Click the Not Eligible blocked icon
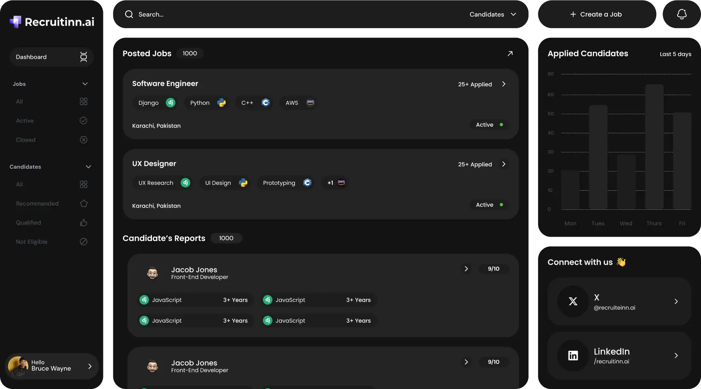Viewport: 701px width, 389px height. 83,241
